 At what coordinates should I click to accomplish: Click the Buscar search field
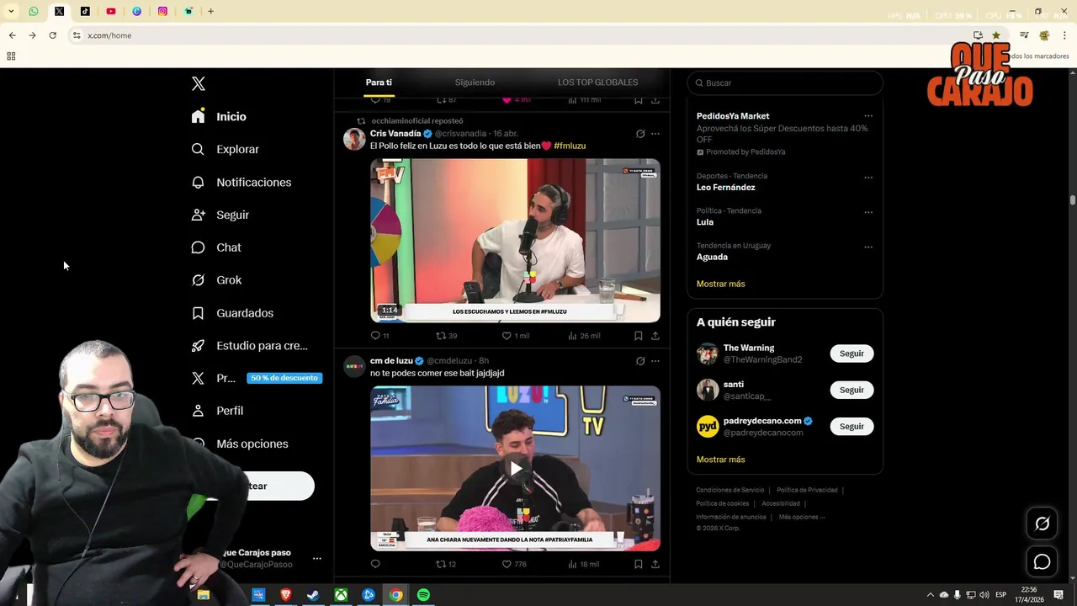click(x=785, y=82)
